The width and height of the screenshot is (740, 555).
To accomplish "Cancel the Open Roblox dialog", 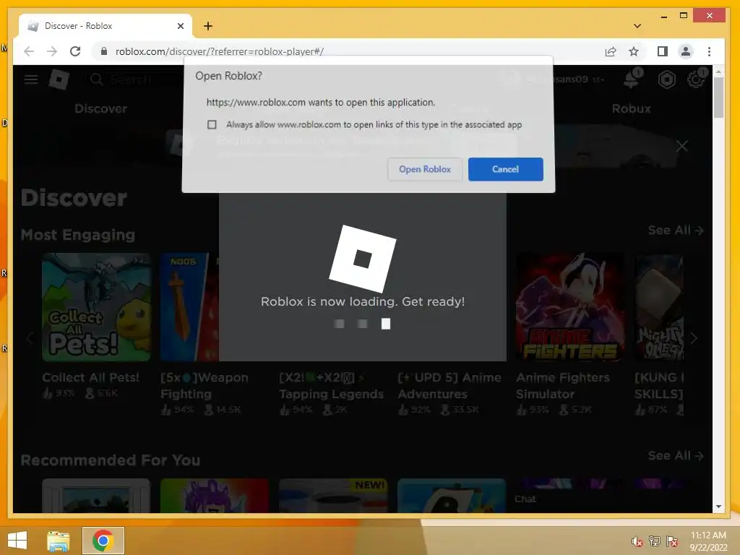I will 505,169.
